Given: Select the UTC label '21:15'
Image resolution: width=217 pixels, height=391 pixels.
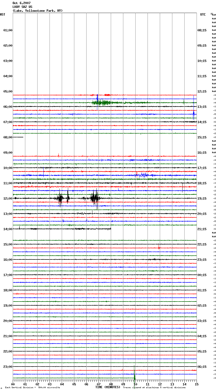Looking at the screenshot, I should 202,229.
